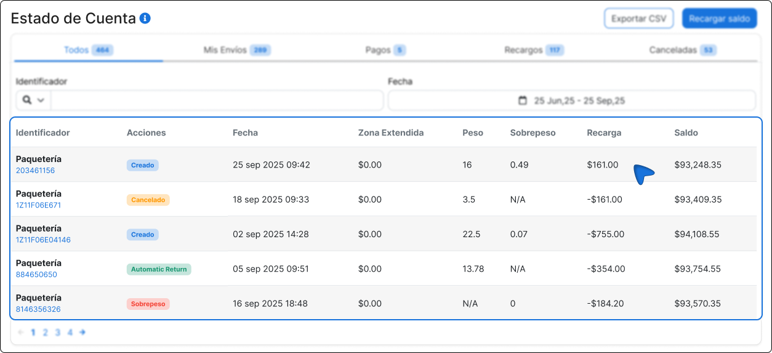Open the search type dropdown with magnifier icon
Viewport: 772px width, 353px height.
[x=33, y=100]
